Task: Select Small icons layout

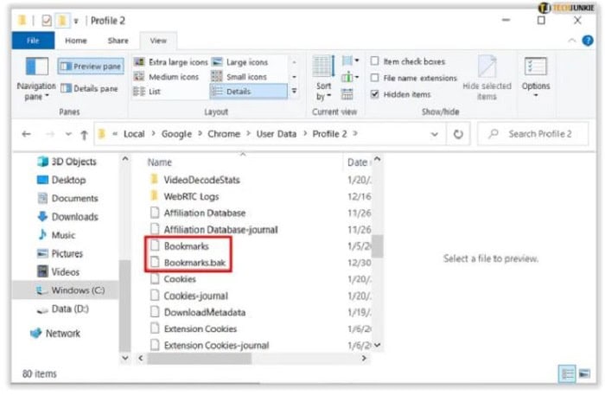Action: [239, 77]
